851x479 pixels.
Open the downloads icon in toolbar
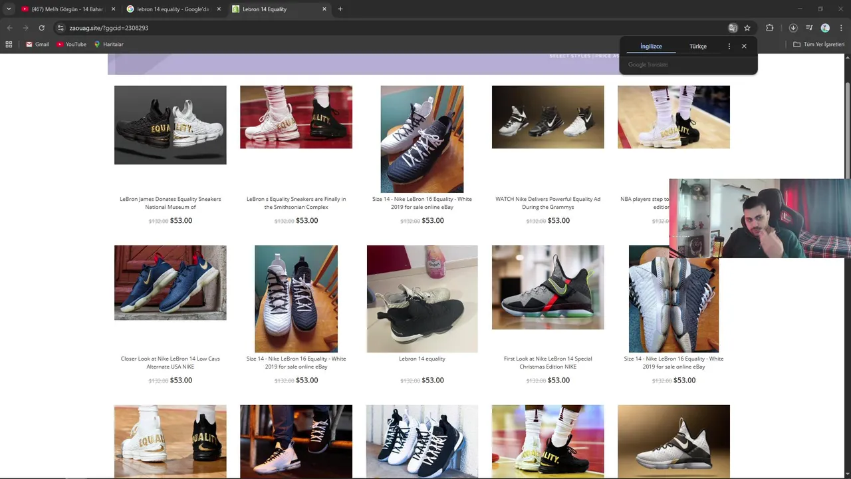tap(793, 28)
